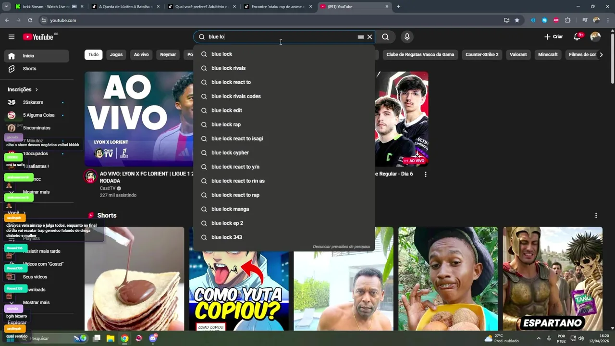The image size is (615, 346).
Task: Pick the "blue lock react to isagi" suggestion
Action: 283,138
